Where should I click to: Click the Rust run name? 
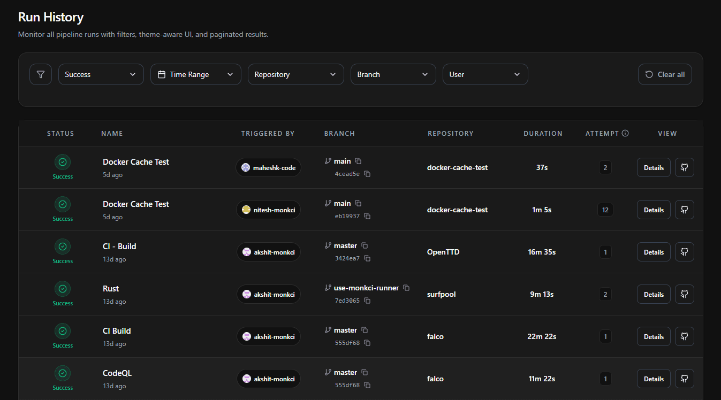coord(111,288)
